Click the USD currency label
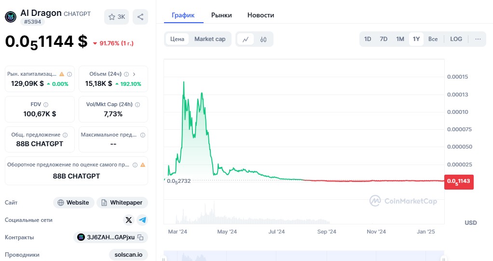The image size is (493, 261). pos(471,222)
